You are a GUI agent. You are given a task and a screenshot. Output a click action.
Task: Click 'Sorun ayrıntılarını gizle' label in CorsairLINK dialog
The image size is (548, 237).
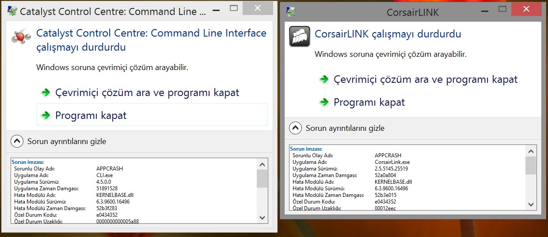345,128
